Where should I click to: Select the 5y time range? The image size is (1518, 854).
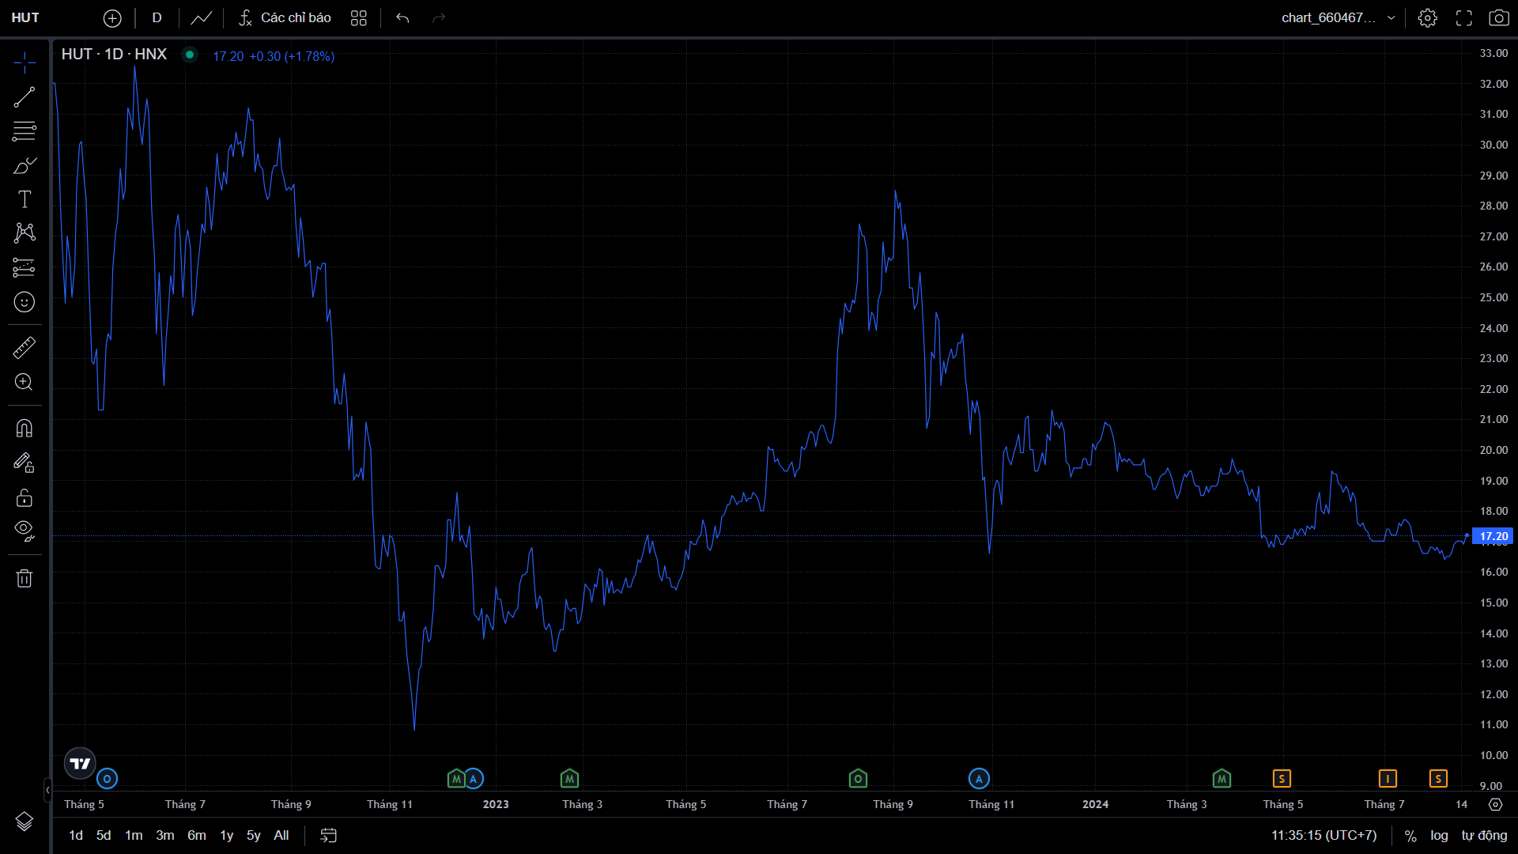click(254, 836)
